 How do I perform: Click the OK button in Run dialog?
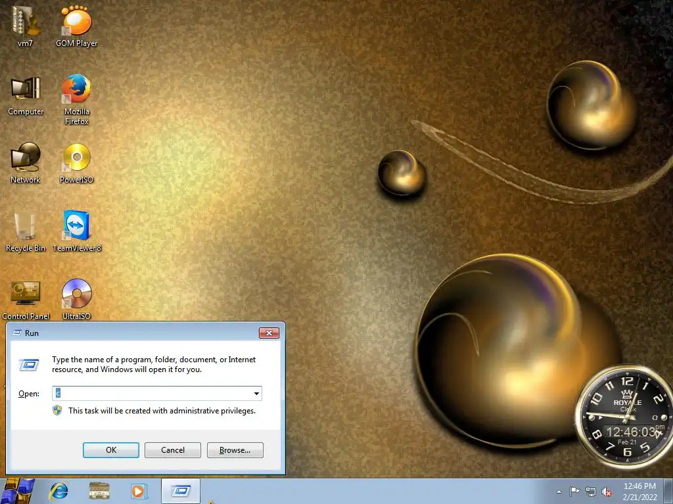coord(110,450)
